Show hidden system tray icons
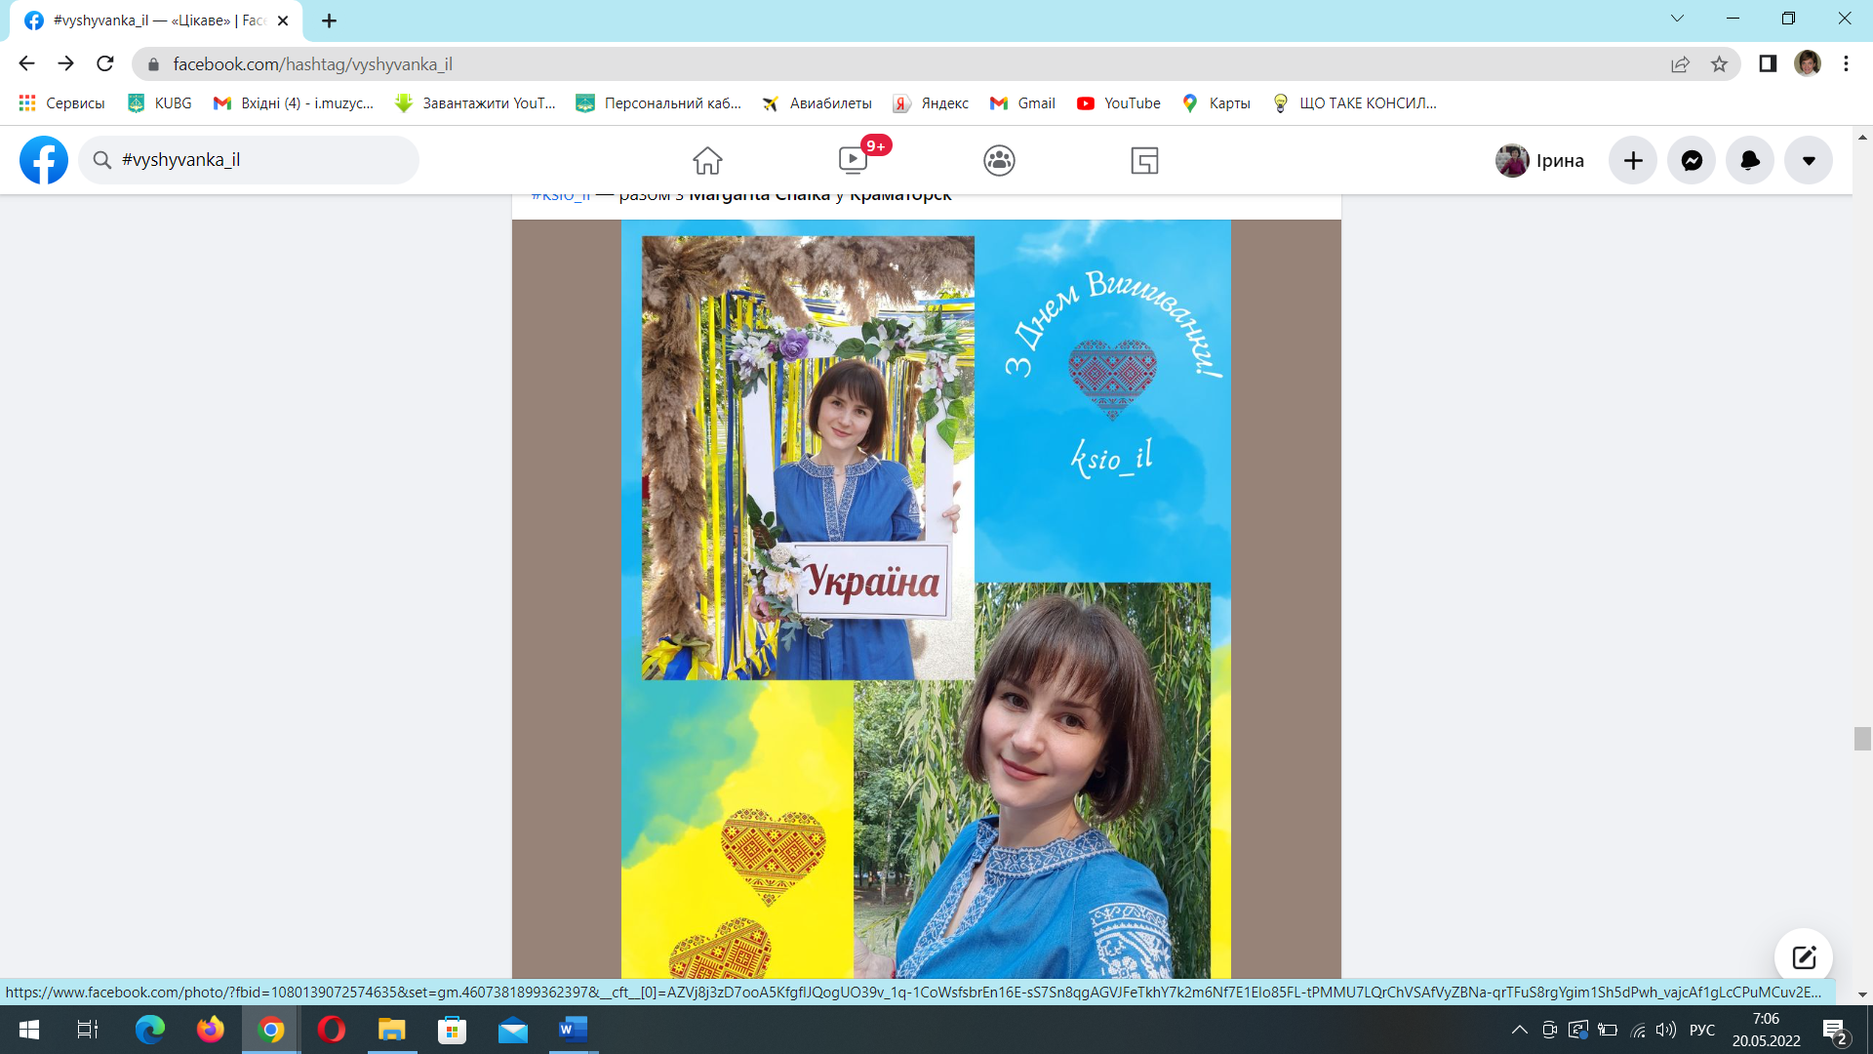This screenshot has width=1873, height=1054. click(x=1519, y=1030)
